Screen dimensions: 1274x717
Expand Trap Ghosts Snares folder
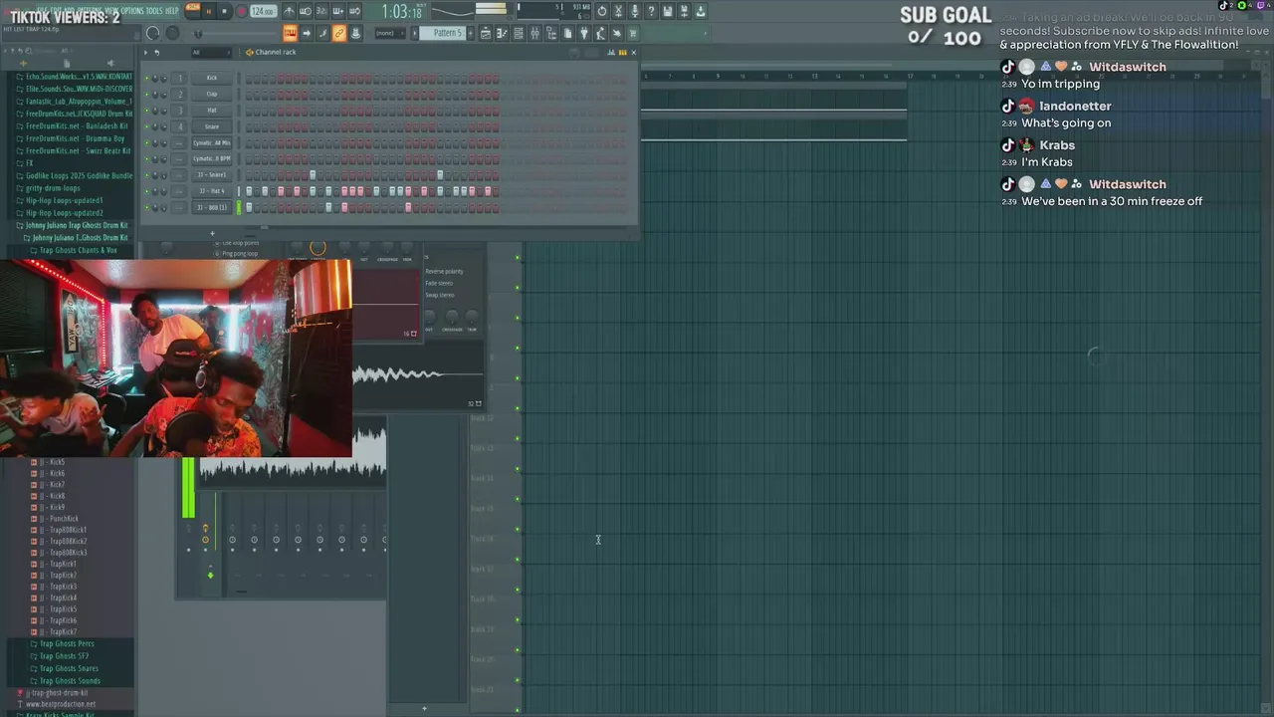click(69, 668)
